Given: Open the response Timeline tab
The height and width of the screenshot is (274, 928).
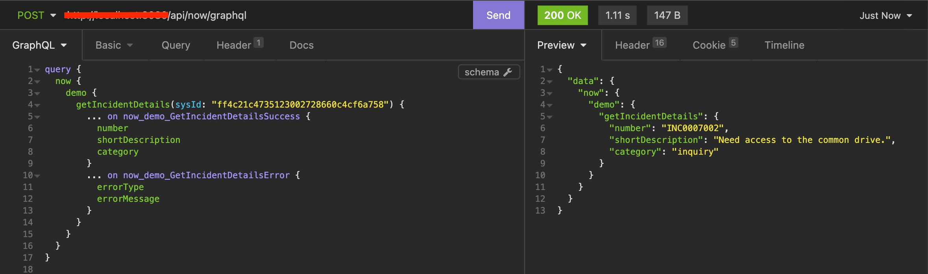Looking at the screenshot, I should (784, 45).
